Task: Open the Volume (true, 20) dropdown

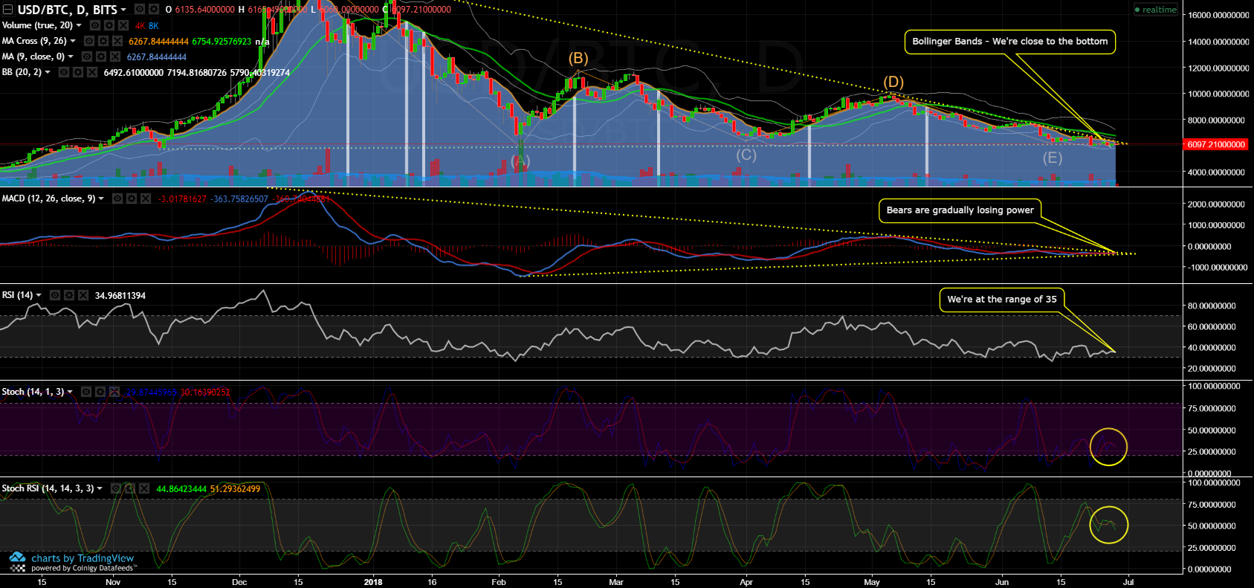Action: (x=79, y=25)
